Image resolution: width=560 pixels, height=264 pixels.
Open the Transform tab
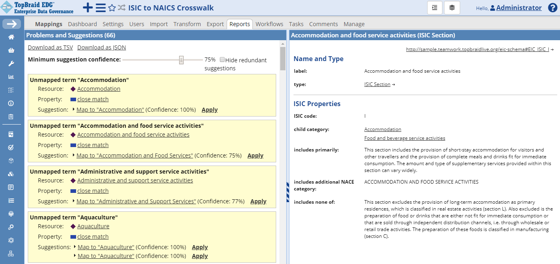[x=187, y=24]
